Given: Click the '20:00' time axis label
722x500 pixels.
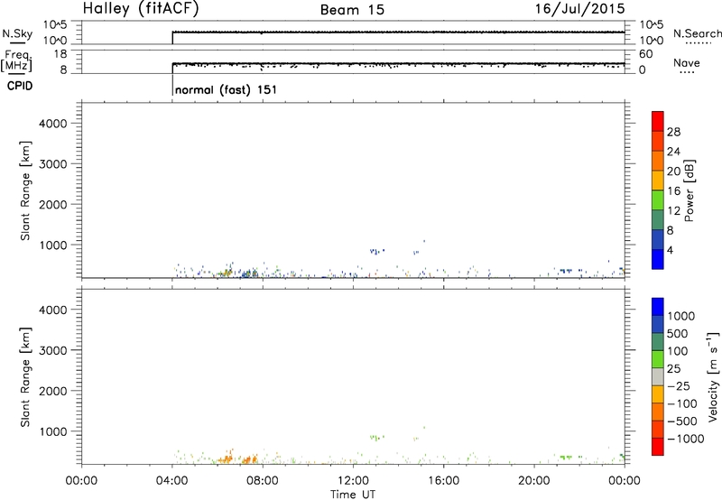Looking at the screenshot, I should (x=534, y=481).
